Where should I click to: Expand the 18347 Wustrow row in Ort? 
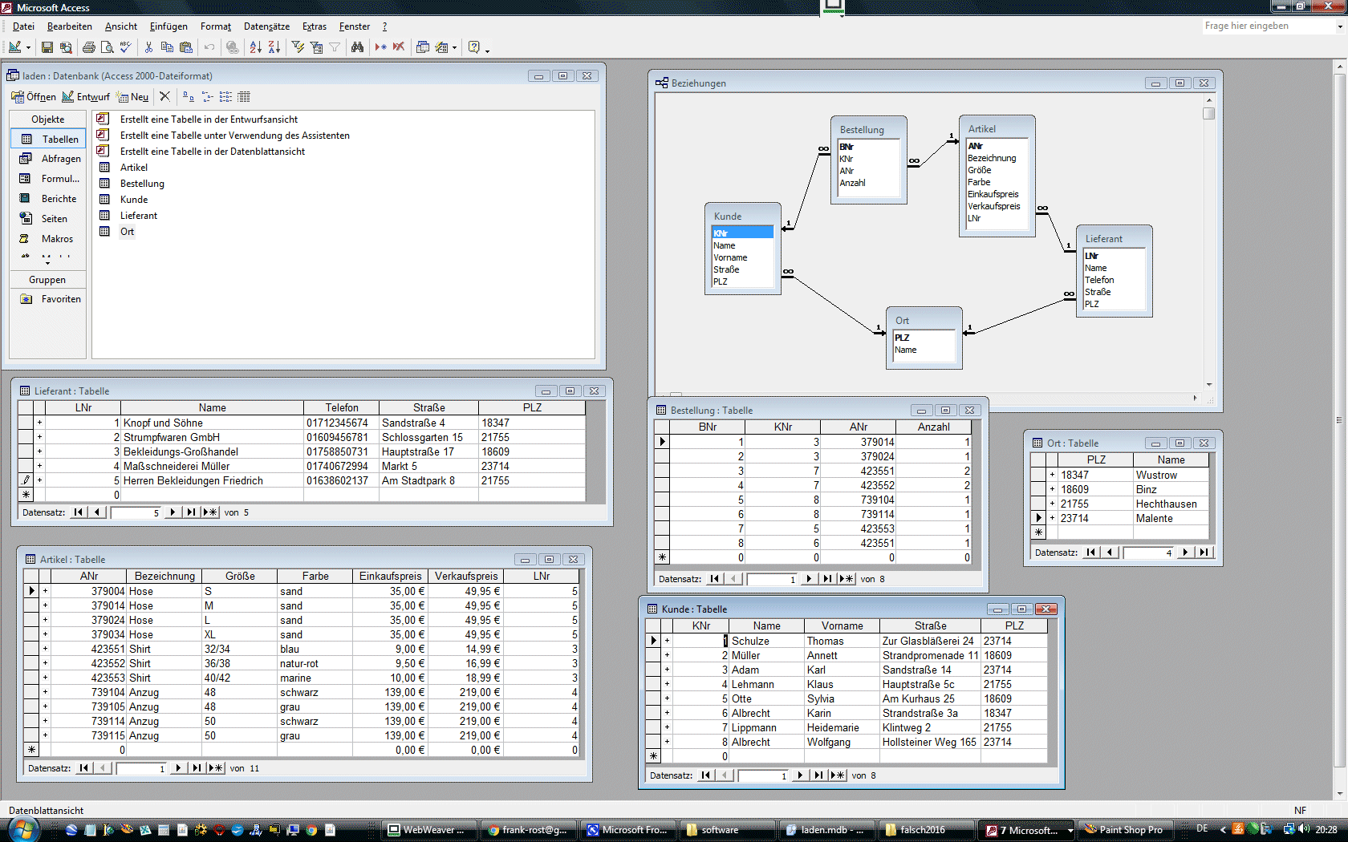(x=1052, y=475)
